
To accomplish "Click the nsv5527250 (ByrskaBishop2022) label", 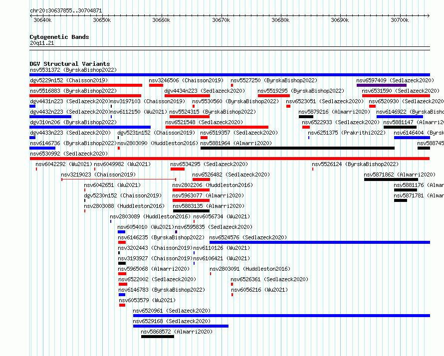I will 274,80.
